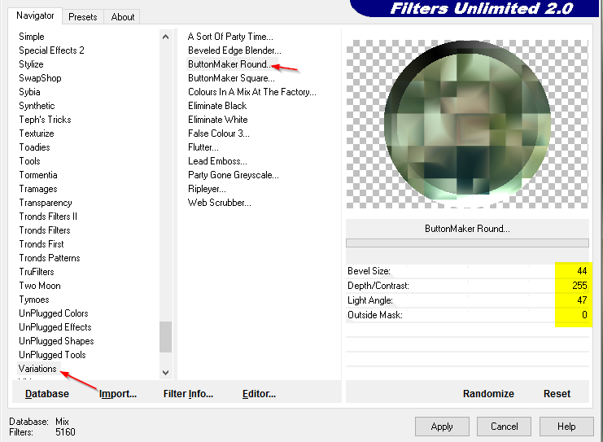Select the Texturize category
The image size is (603, 442).
[x=37, y=133]
